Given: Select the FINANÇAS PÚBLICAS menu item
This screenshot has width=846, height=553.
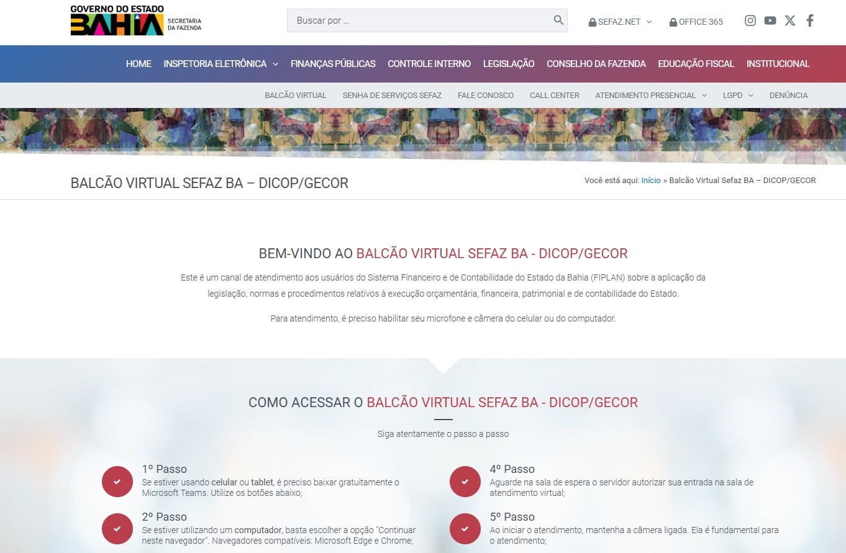Looking at the screenshot, I should 333,63.
